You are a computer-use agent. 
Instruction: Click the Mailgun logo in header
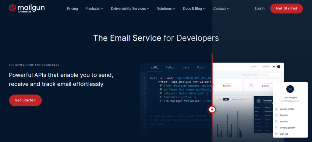[x=27, y=8]
